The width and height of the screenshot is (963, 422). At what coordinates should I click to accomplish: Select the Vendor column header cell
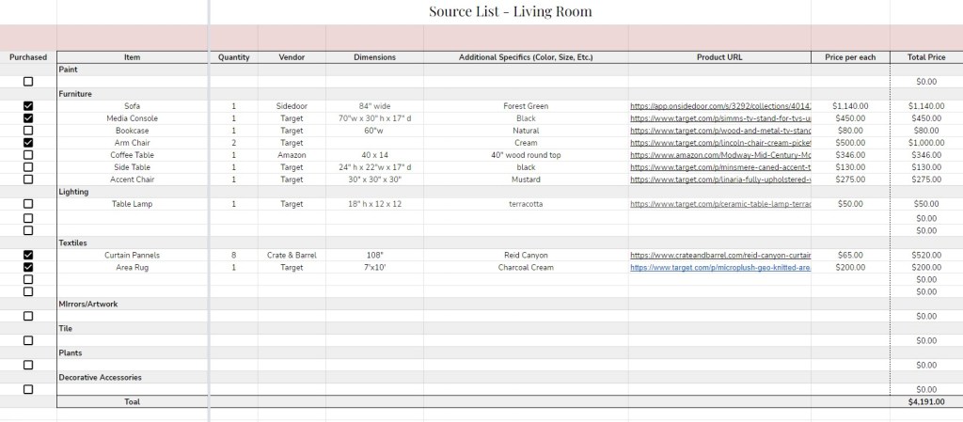292,57
